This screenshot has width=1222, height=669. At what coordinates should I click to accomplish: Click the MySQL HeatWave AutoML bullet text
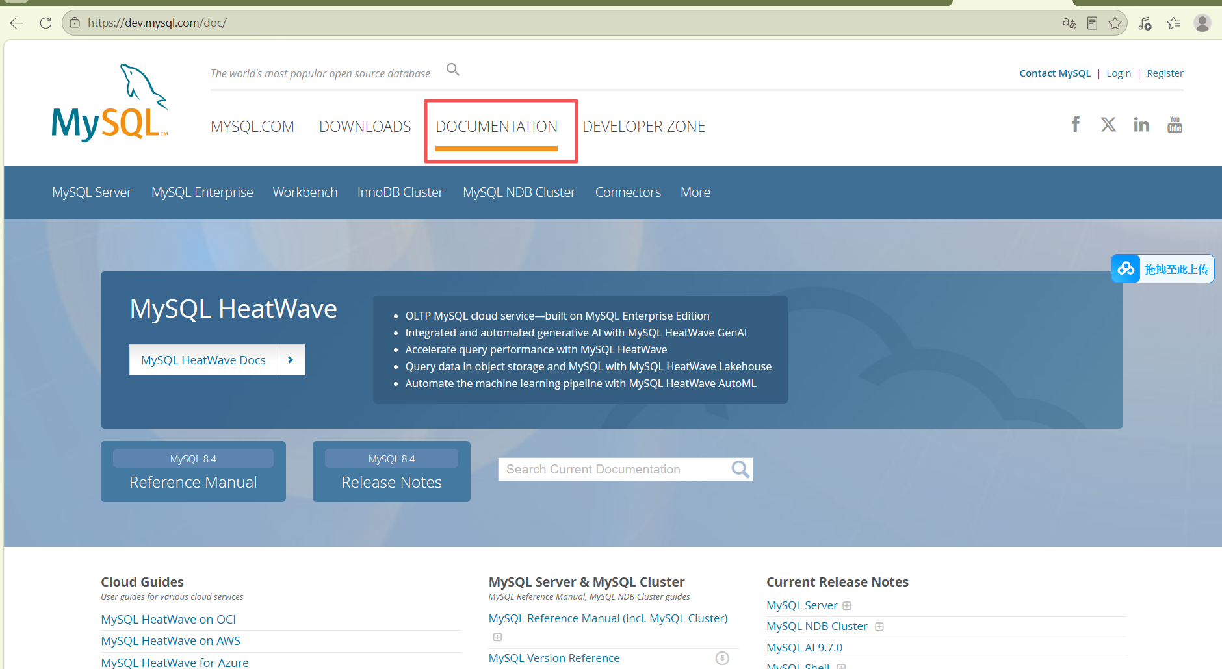[580, 383]
